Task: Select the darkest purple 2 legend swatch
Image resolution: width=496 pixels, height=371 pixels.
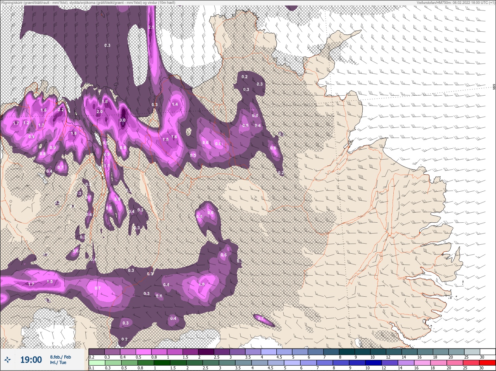Action: [207, 352]
